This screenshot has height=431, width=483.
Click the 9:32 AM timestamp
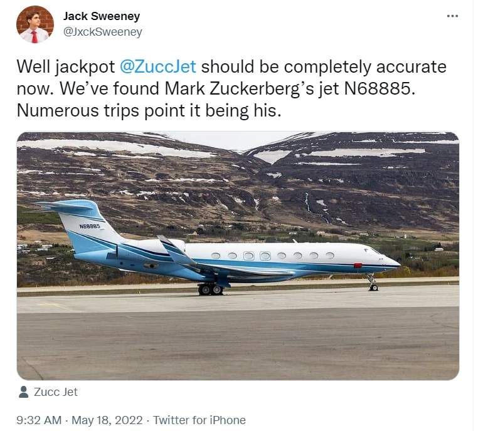click(38, 420)
